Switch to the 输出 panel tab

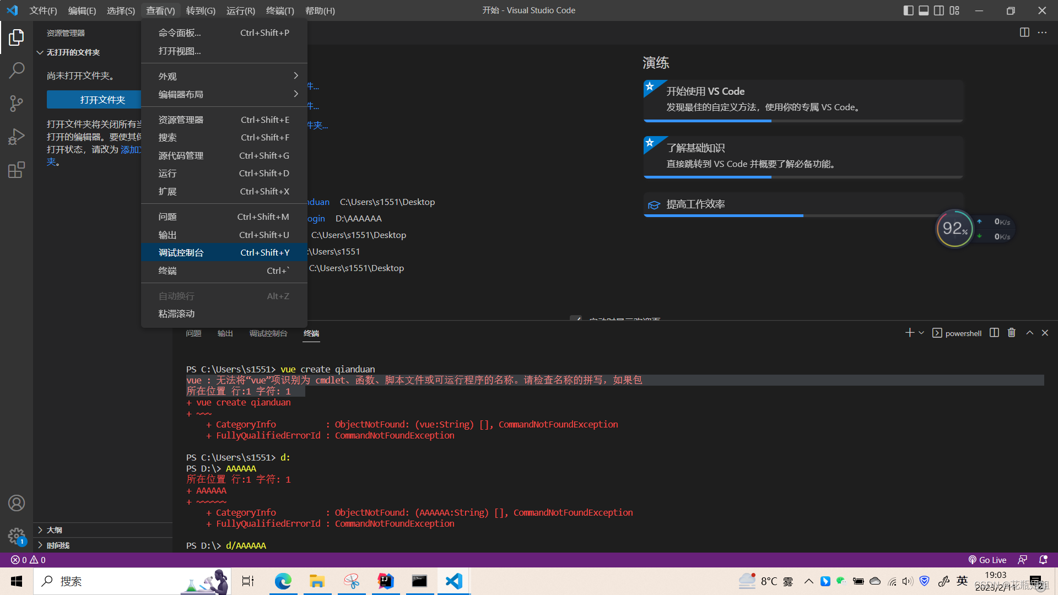[x=224, y=333]
